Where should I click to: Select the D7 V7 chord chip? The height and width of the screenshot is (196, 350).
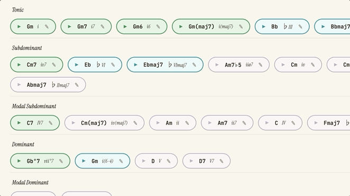pyautogui.click(x=207, y=161)
